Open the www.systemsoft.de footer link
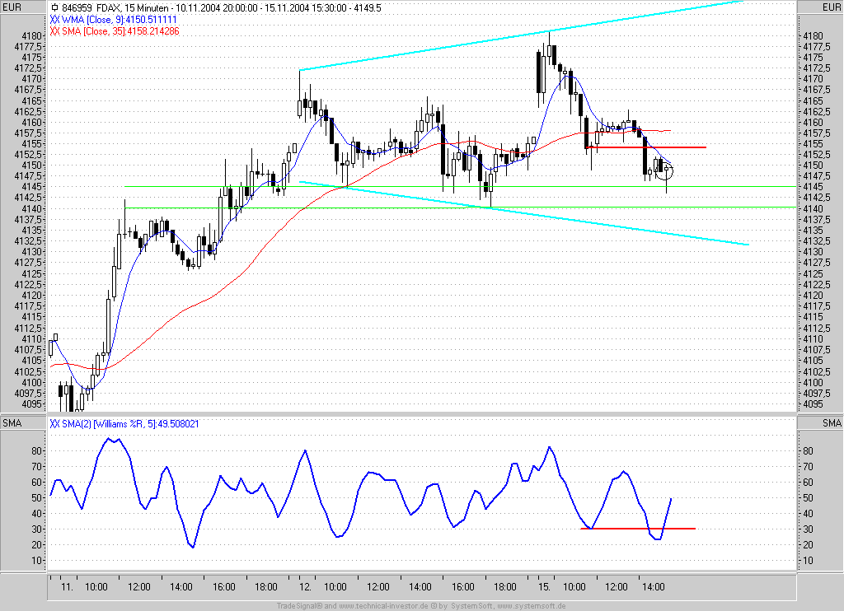 coord(532,606)
